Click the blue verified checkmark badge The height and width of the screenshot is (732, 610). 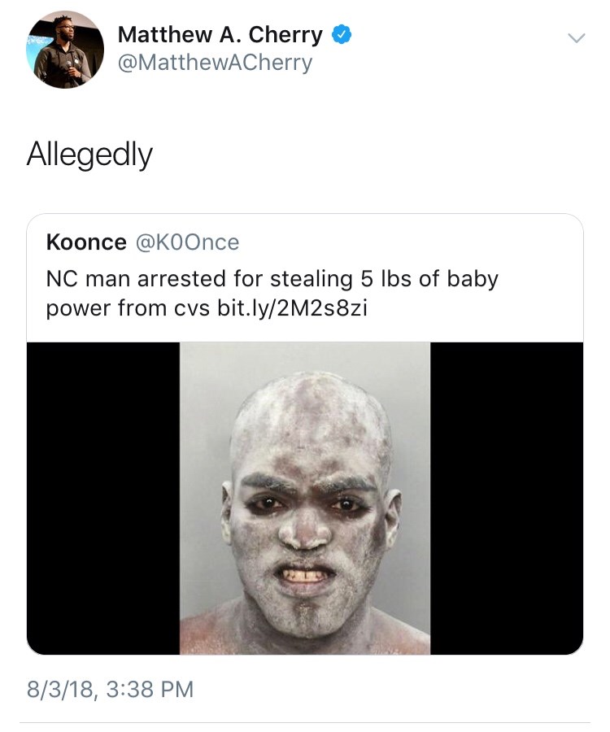point(342,35)
